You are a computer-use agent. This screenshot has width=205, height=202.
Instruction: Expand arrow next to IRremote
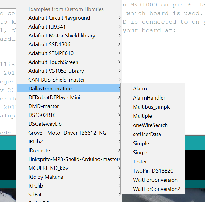click(119, 150)
